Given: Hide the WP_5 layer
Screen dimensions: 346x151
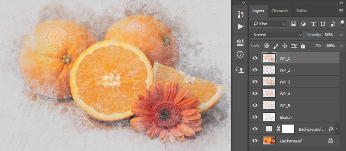Looking at the screenshot, I should tap(255, 105).
